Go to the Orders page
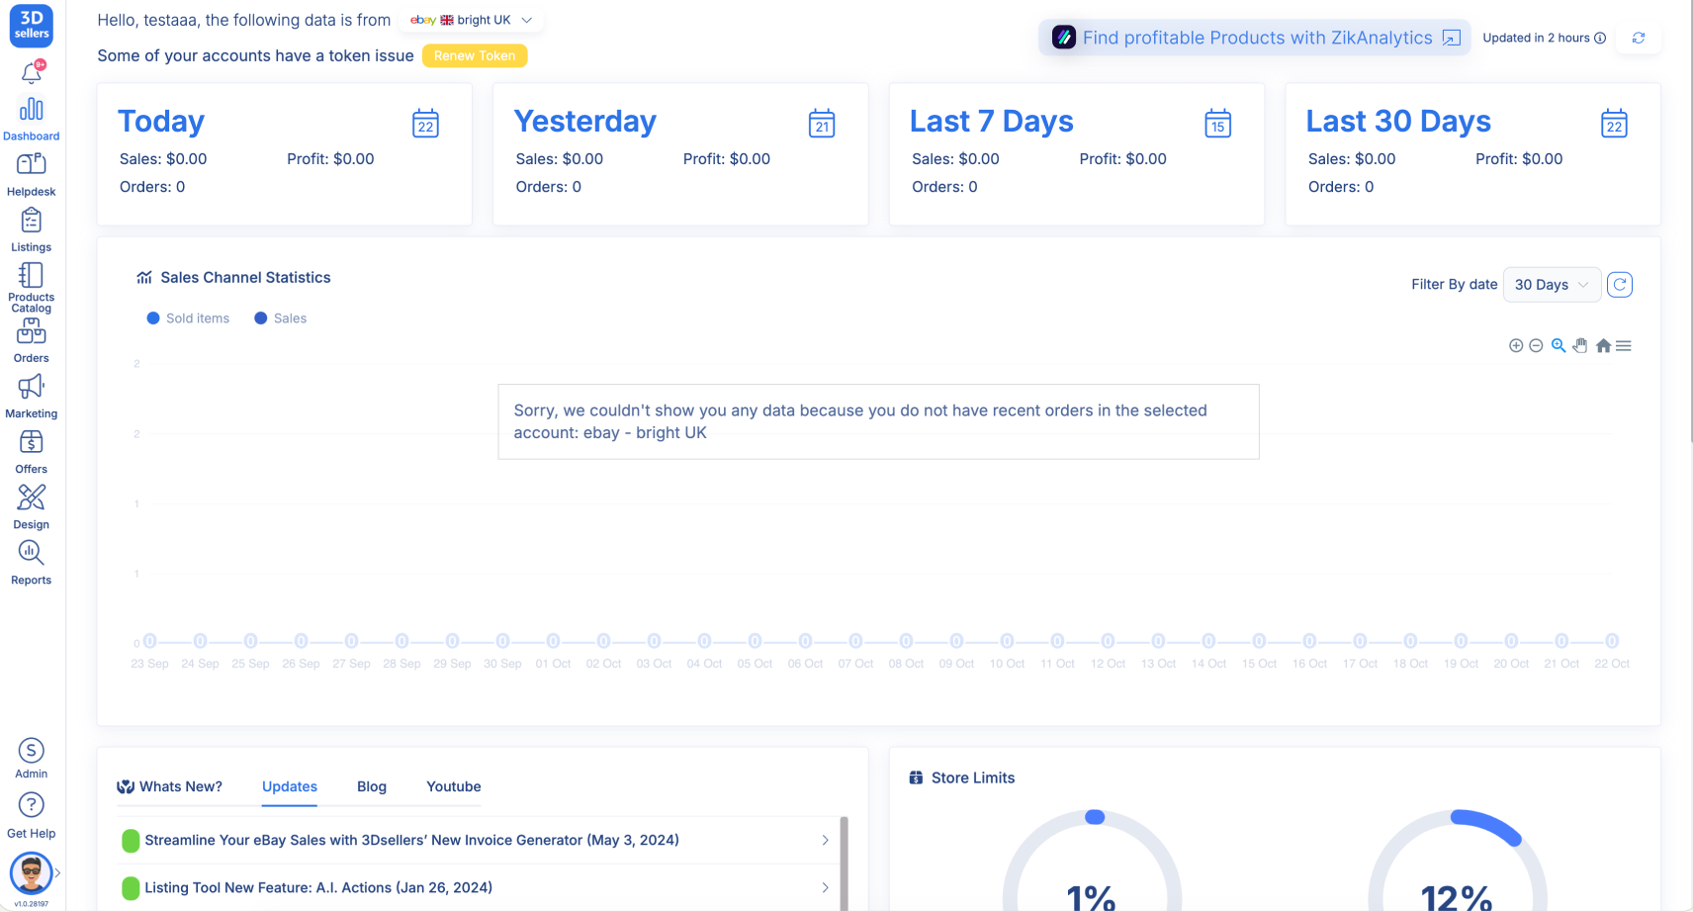 pyautogui.click(x=32, y=340)
